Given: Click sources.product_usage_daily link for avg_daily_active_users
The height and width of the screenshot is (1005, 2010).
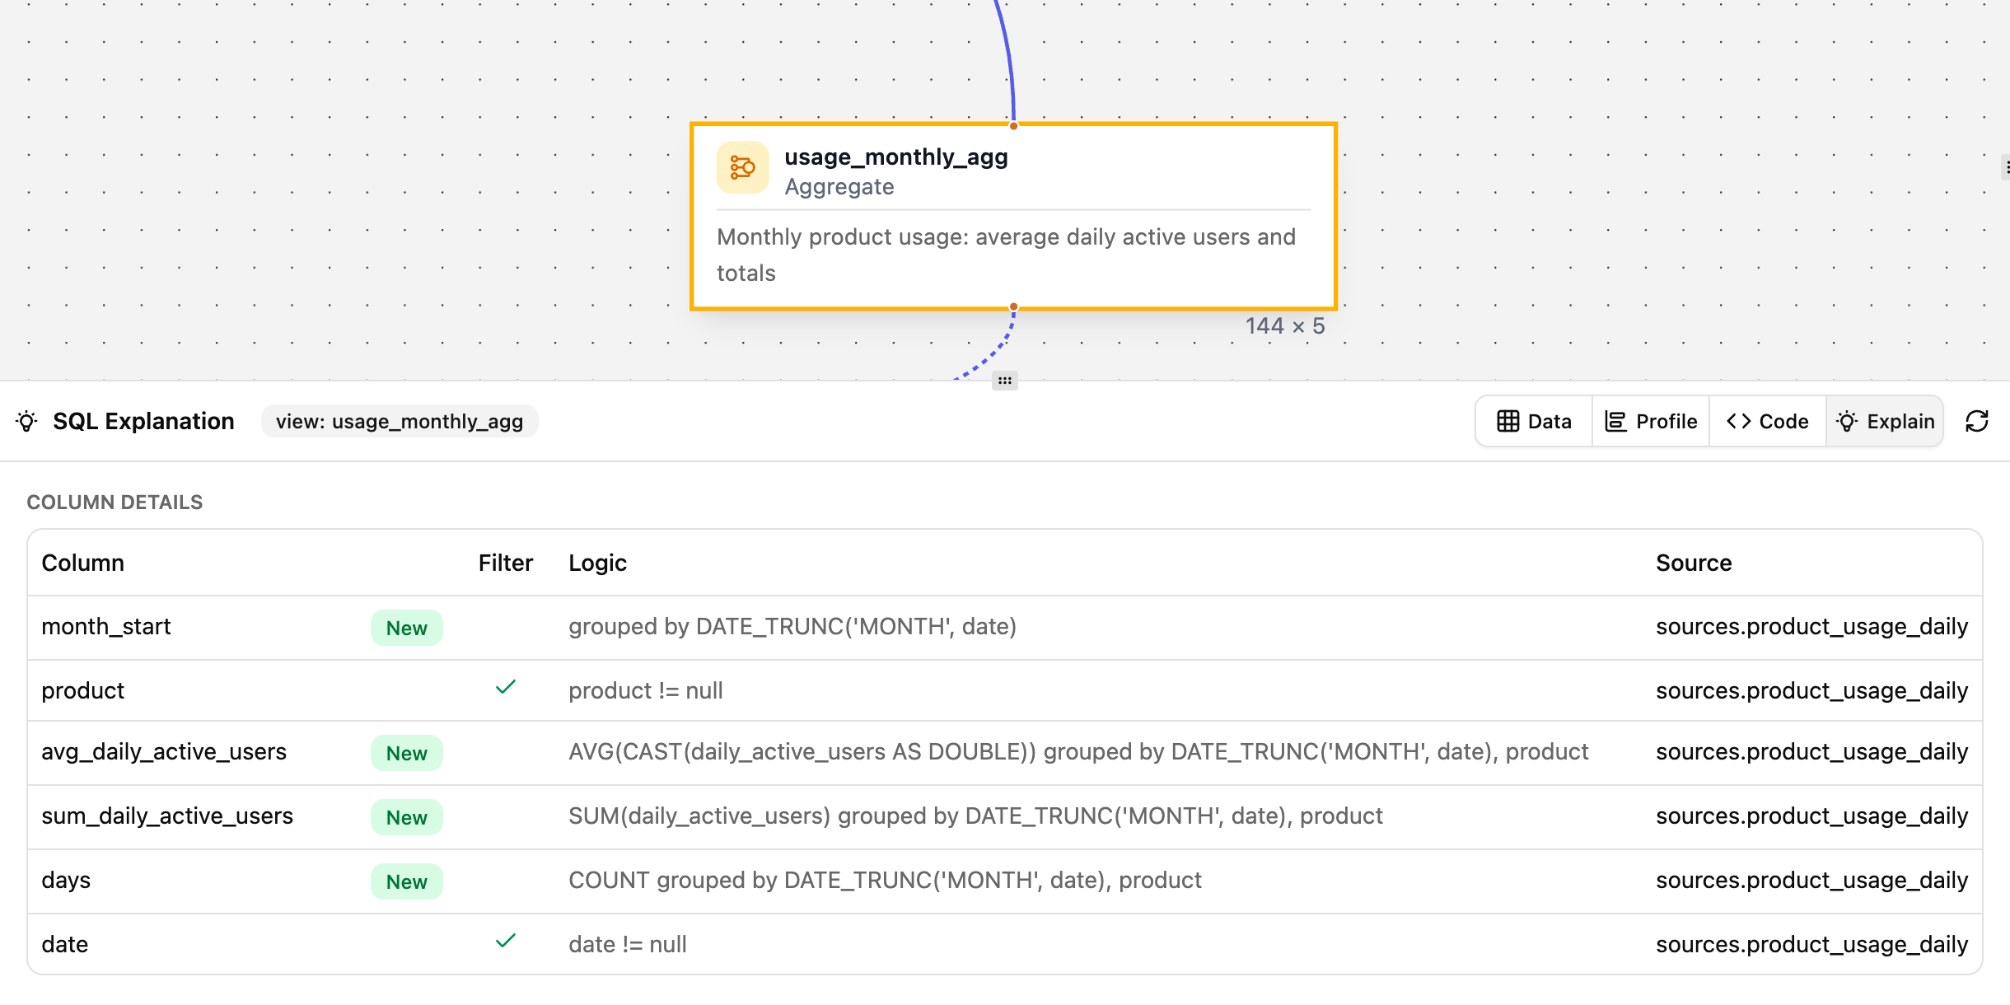Looking at the screenshot, I should coord(1812,751).
